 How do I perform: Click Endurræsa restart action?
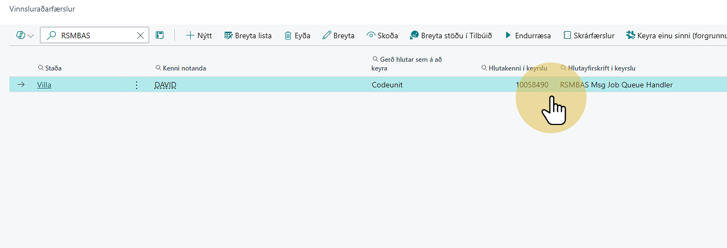(x=527, y=36)
